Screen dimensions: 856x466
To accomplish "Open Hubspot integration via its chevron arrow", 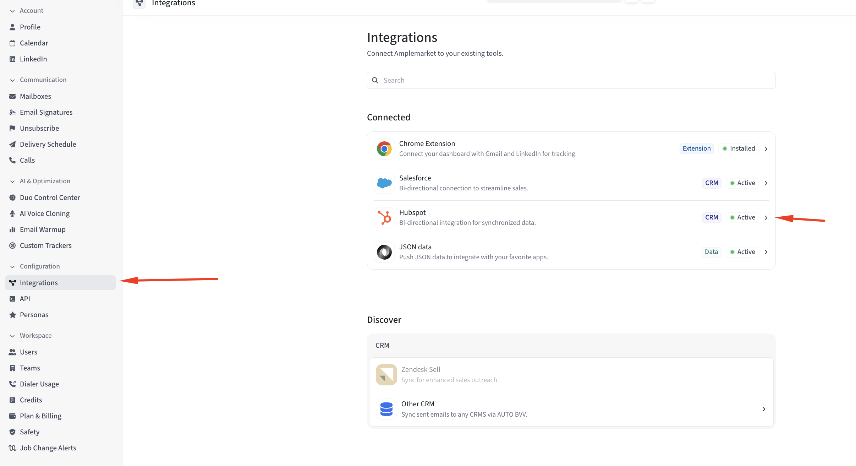I will click(x=766, y=218).
